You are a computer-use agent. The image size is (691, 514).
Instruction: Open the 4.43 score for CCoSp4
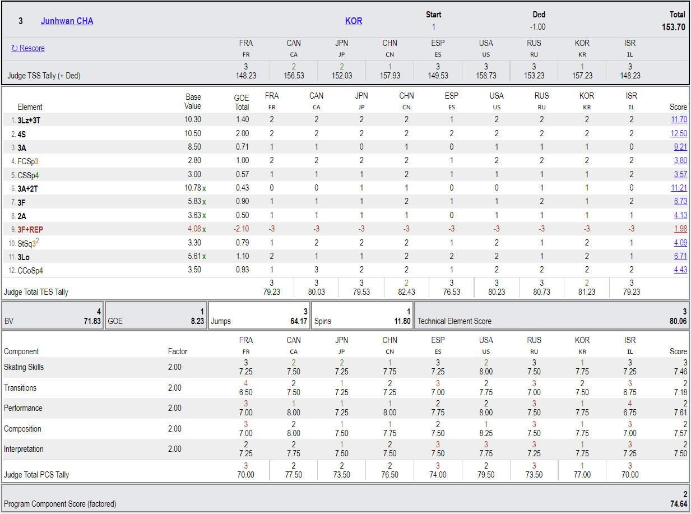coord(680,270)
